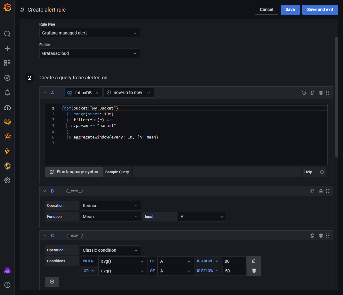
Task: Open the Synthetic Monitoring globe icon
Action: (7, 166)
